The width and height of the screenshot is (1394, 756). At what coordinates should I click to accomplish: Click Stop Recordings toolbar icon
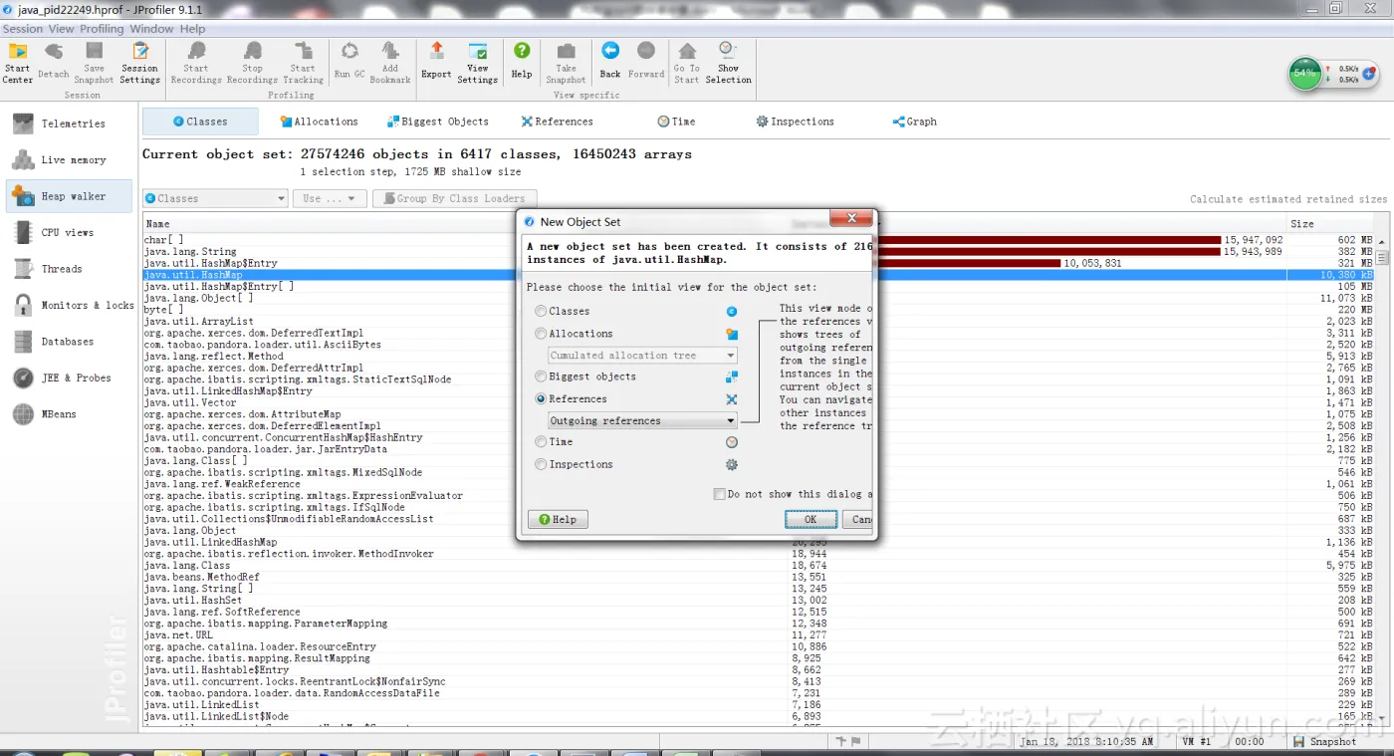point(252,62)
